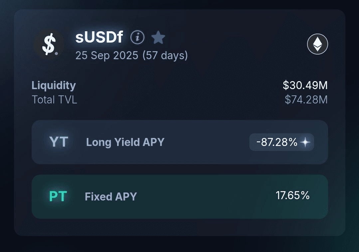Open the PT Fixed APY row
Image resolution: width=359 pixels, height=252 pixels.
180,197
